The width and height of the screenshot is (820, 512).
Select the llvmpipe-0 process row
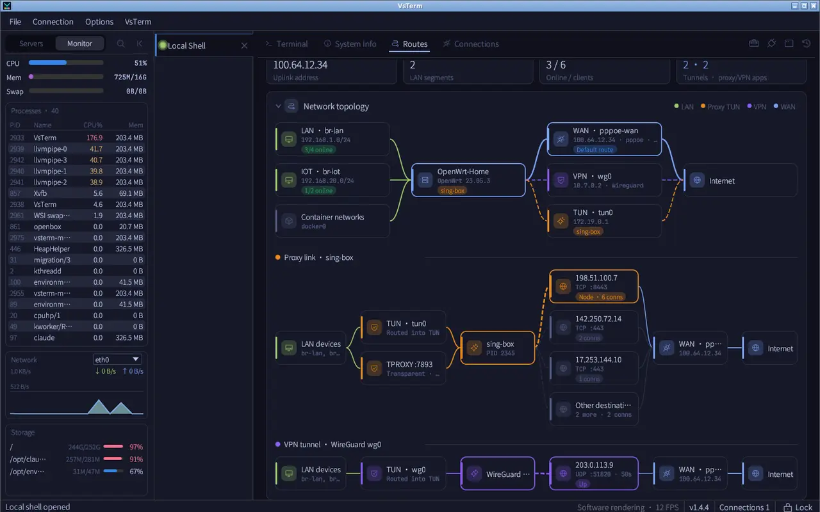(x=77, y=148)
